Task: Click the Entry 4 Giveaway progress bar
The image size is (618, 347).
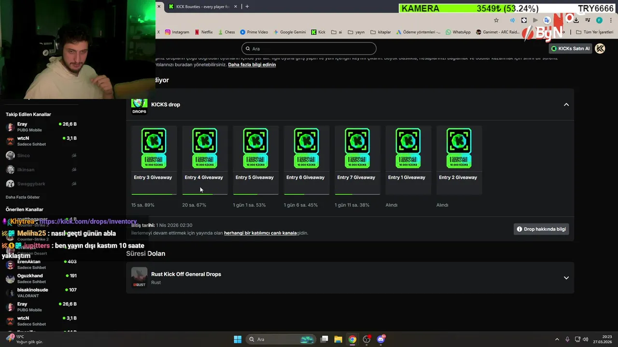Action: coord(205,194)
